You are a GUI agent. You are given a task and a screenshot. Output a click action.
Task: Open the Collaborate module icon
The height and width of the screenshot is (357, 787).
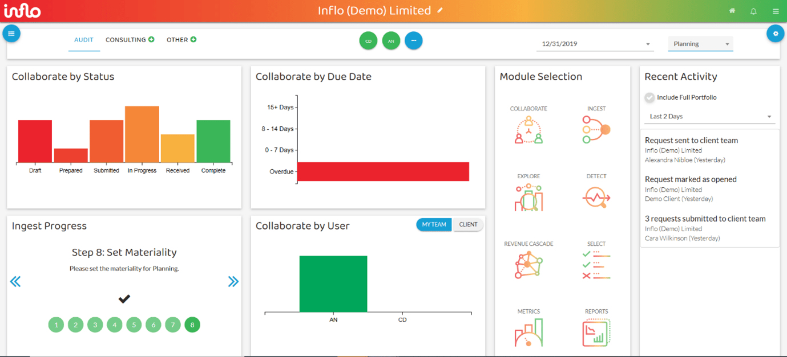coord(528,129)
